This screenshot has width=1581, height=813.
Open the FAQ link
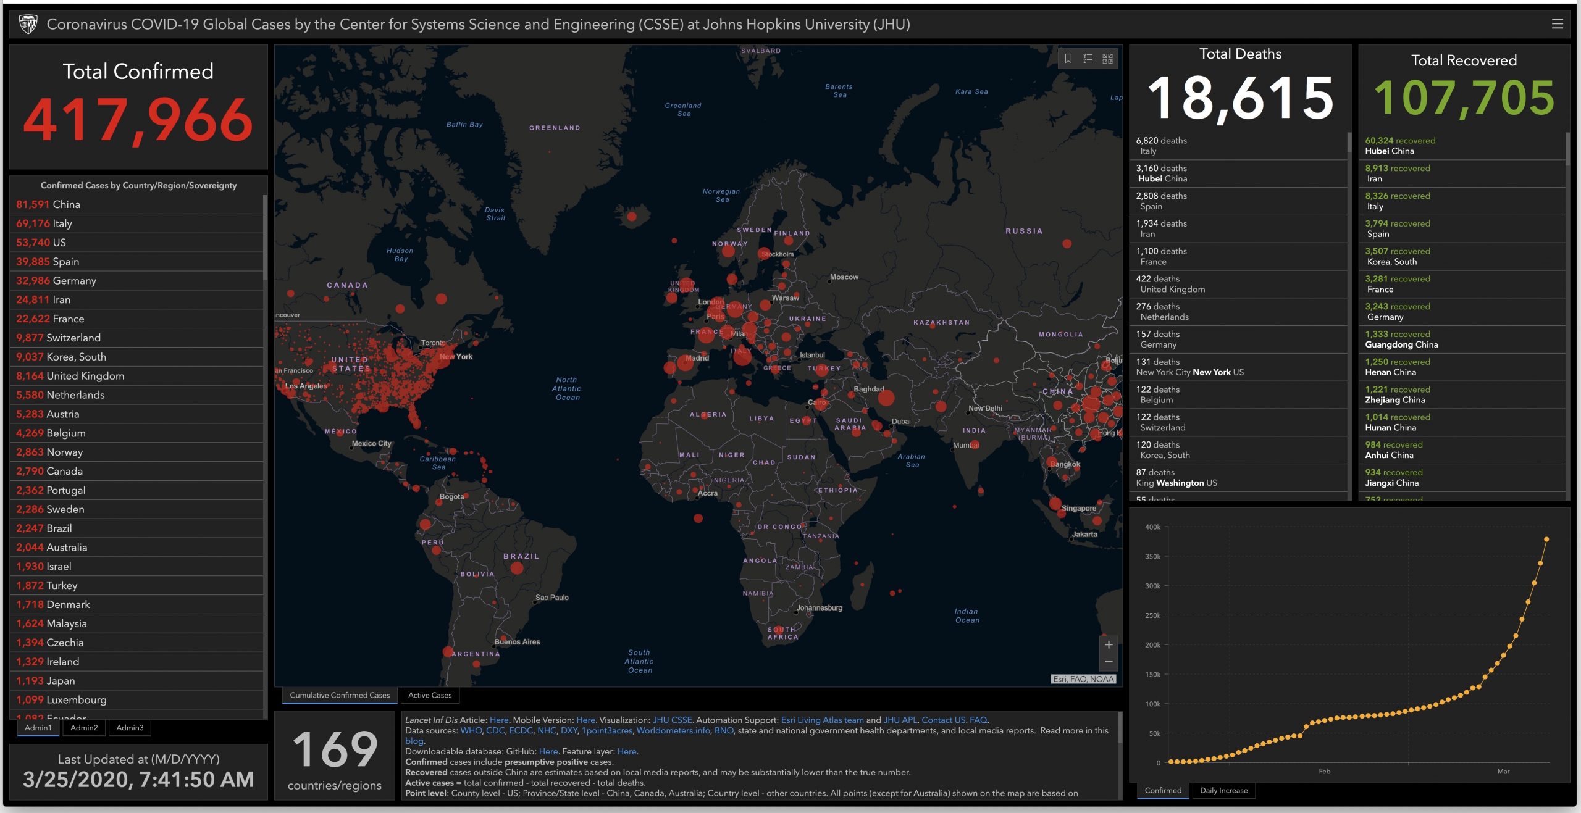point(978,720)
